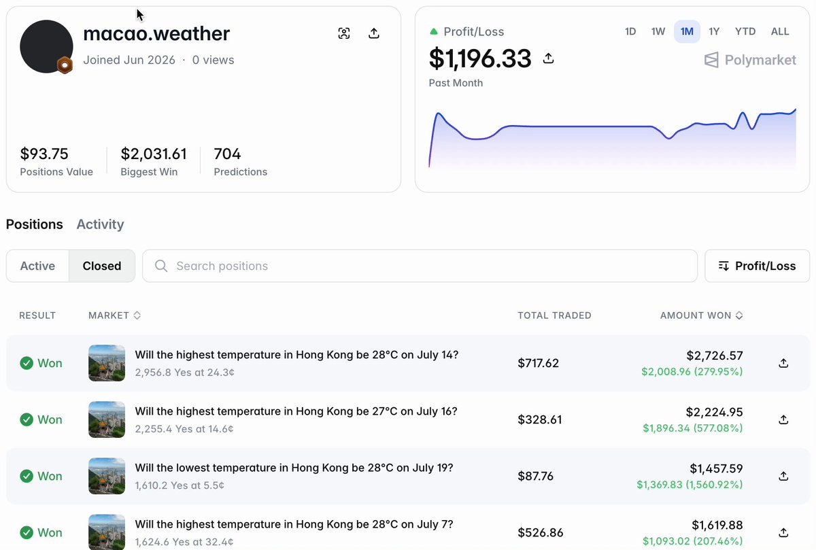The width and height of the screenshot is (816, 550).
Task: Click the green profit/loss up-triangle indicator
Action: (x=434, y=31)
